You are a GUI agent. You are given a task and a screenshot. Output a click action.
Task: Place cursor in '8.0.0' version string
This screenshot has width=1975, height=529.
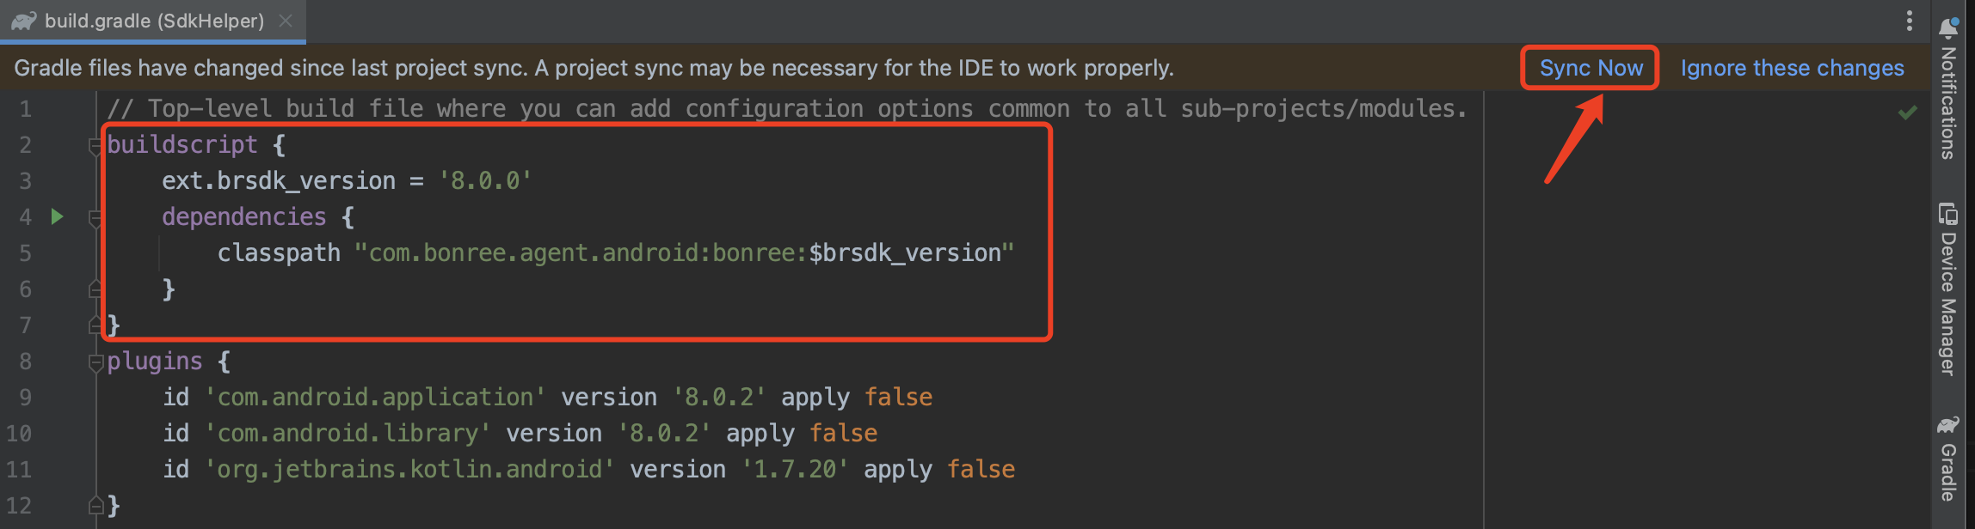(x=485, y=181)
